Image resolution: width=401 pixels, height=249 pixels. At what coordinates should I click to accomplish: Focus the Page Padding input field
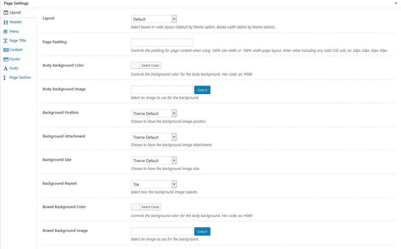162,43
